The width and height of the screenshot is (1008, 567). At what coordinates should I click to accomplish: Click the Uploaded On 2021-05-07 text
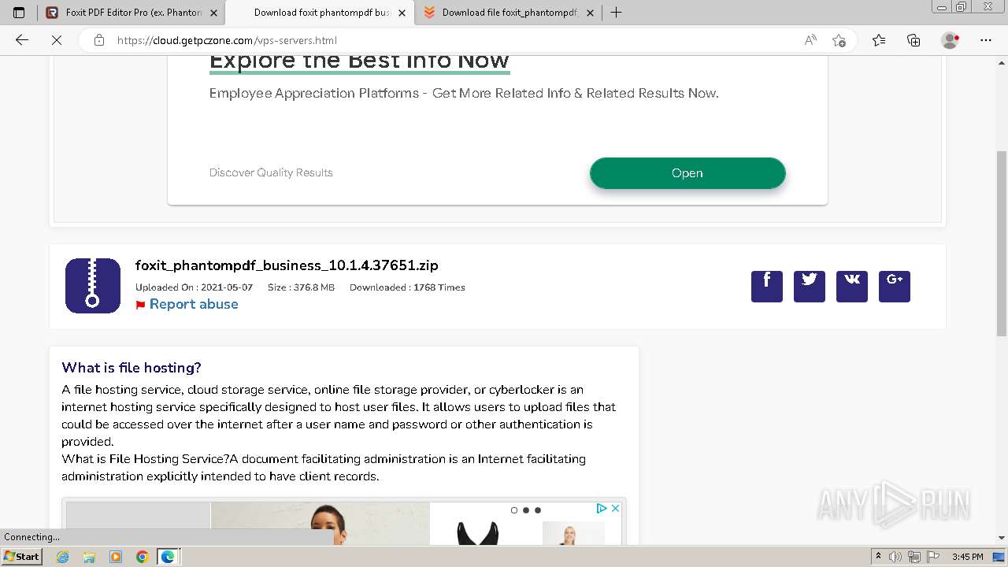(x=194, y=287)
